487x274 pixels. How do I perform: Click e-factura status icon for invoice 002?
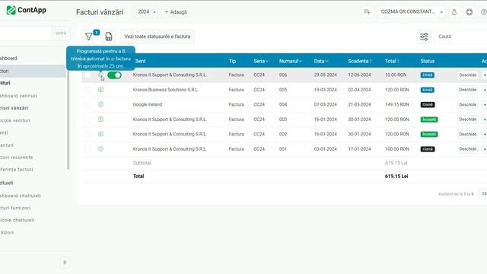[100, 134]
